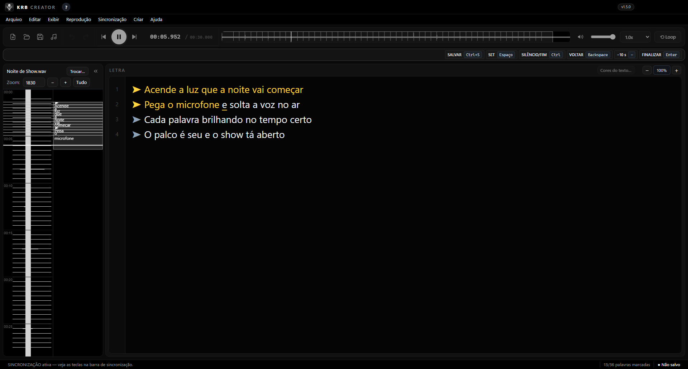Jump to line 1 using its arrow marker

point(136,89)
